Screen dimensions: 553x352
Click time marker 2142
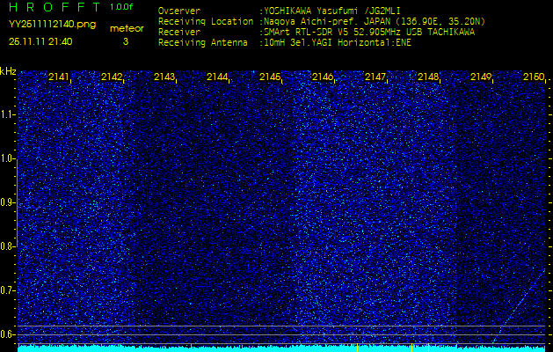pos(112,77)
